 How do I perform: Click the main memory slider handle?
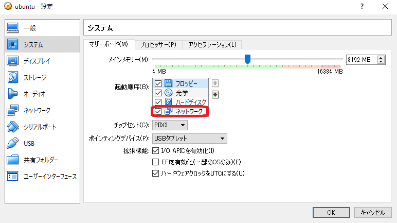click(x=247, y=59)
